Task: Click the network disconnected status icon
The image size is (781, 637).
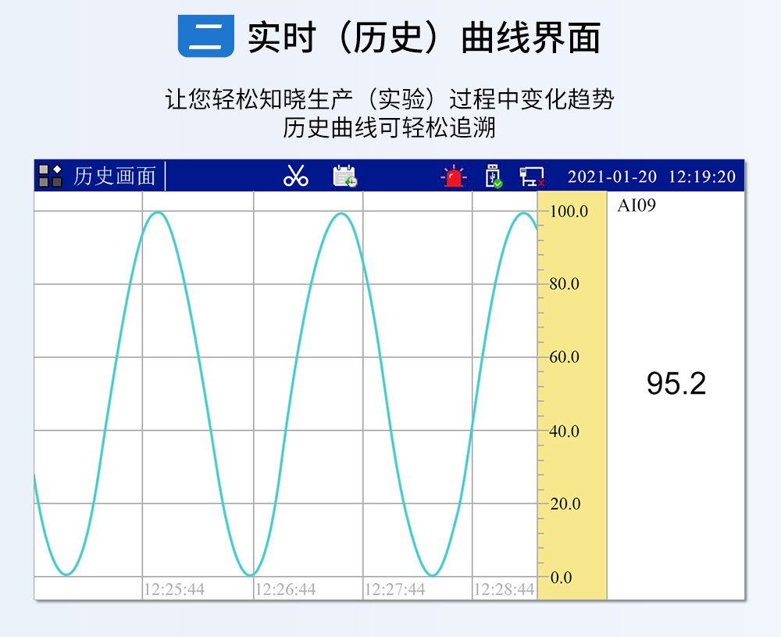Action: (x=532, y=177)
